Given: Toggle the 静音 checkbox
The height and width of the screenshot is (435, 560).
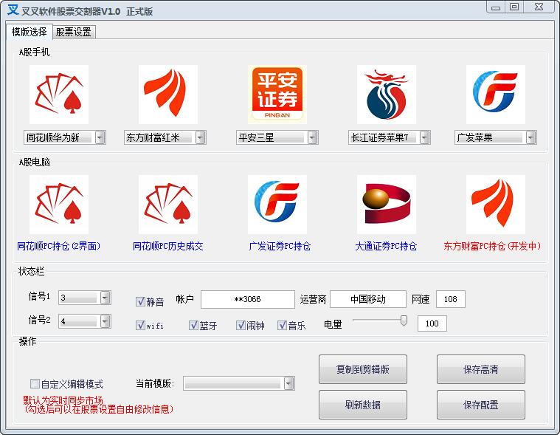Looking at the screenshot, I should pos(140,301).
